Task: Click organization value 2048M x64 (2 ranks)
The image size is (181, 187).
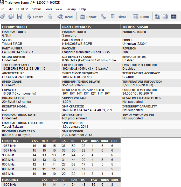Action: [x=17, y=102]
